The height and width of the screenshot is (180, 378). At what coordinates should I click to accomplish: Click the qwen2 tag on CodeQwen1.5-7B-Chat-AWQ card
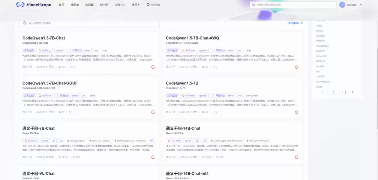pyautogui.click(x=203, y=50)
